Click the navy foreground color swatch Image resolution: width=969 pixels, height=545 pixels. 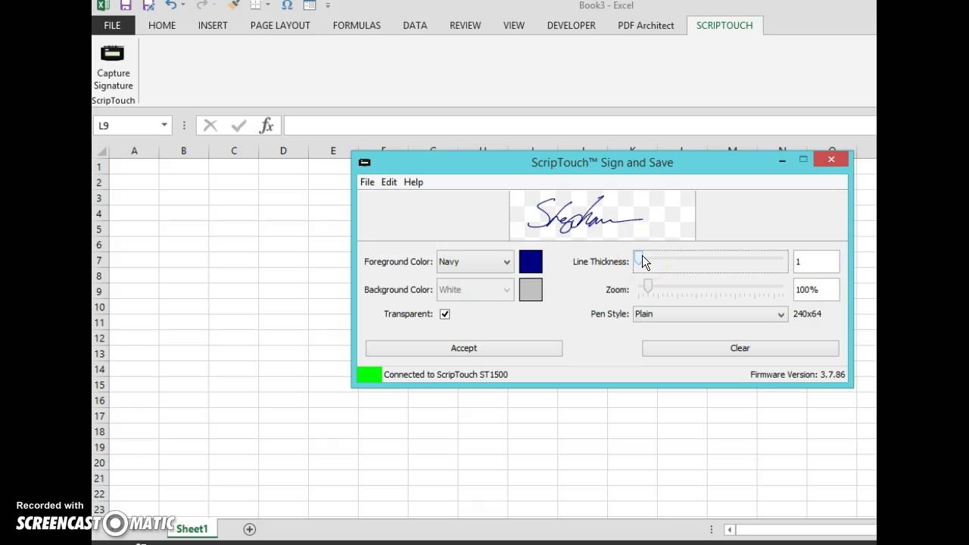coord(531,262)
